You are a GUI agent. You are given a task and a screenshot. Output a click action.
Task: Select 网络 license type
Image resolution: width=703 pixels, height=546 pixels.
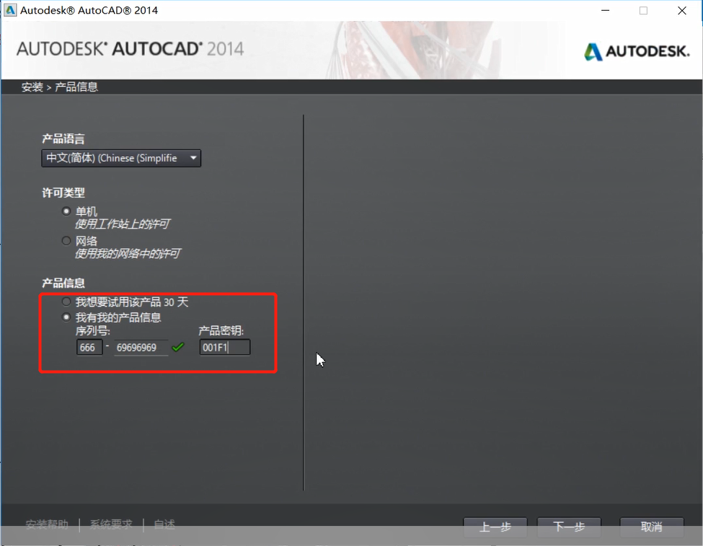click(x=66, y=240)
